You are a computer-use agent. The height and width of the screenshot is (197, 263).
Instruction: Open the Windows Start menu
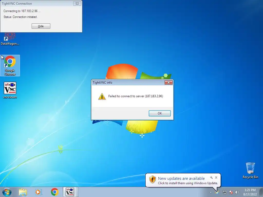(7, 192)
